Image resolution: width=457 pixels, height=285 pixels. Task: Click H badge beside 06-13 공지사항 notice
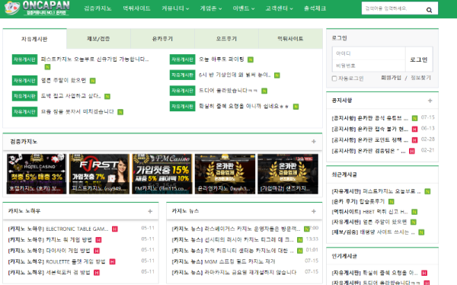point(414,129)
